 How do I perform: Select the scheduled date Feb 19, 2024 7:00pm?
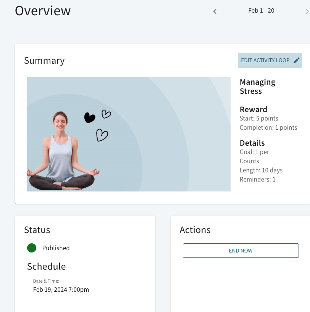click(x=61, y=289)
